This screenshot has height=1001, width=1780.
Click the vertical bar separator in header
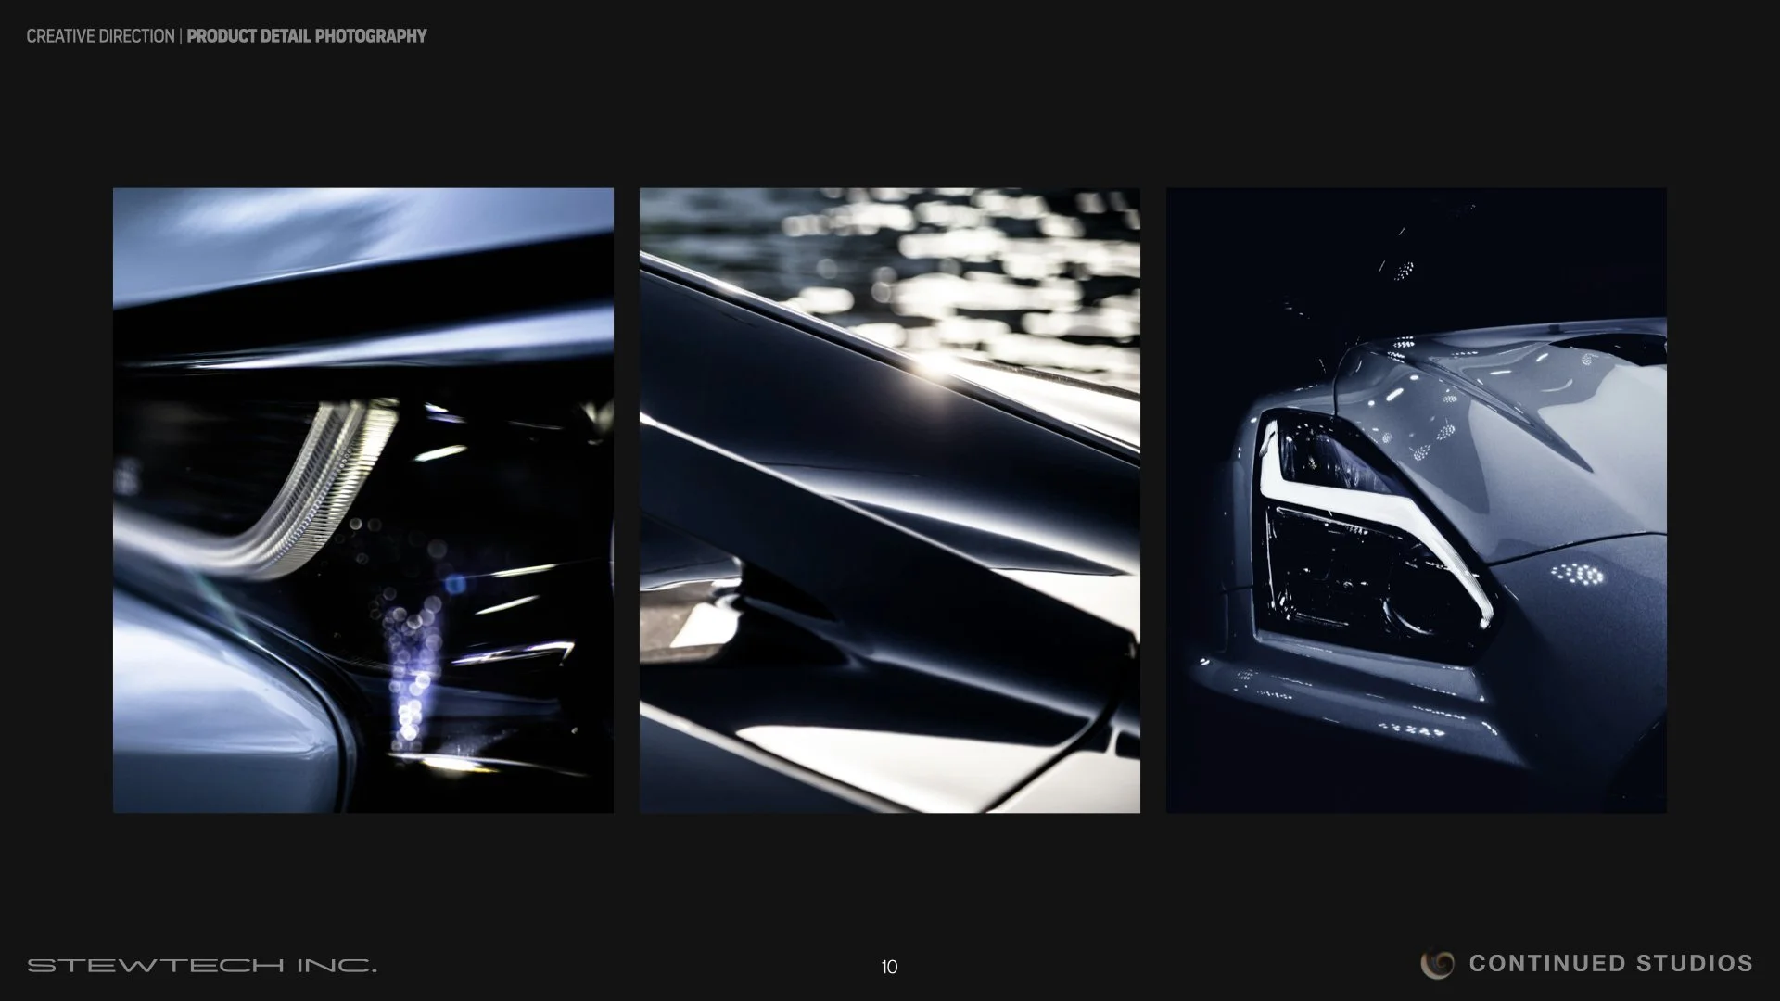181,36
